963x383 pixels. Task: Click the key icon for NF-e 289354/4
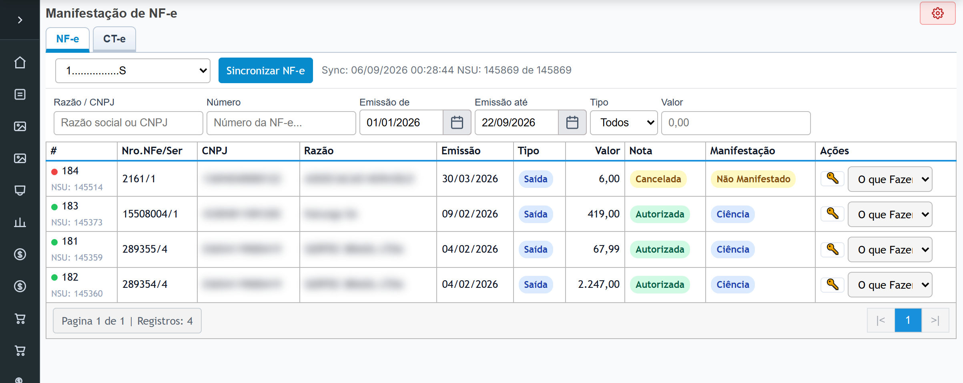(x=833, y=284)
